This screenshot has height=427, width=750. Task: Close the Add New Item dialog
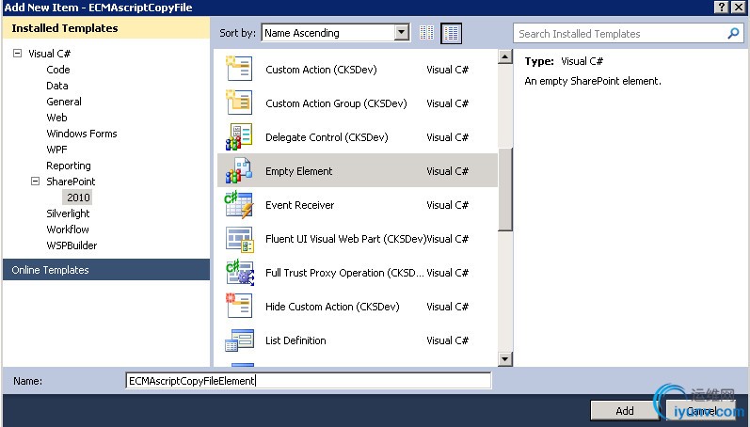739,7
